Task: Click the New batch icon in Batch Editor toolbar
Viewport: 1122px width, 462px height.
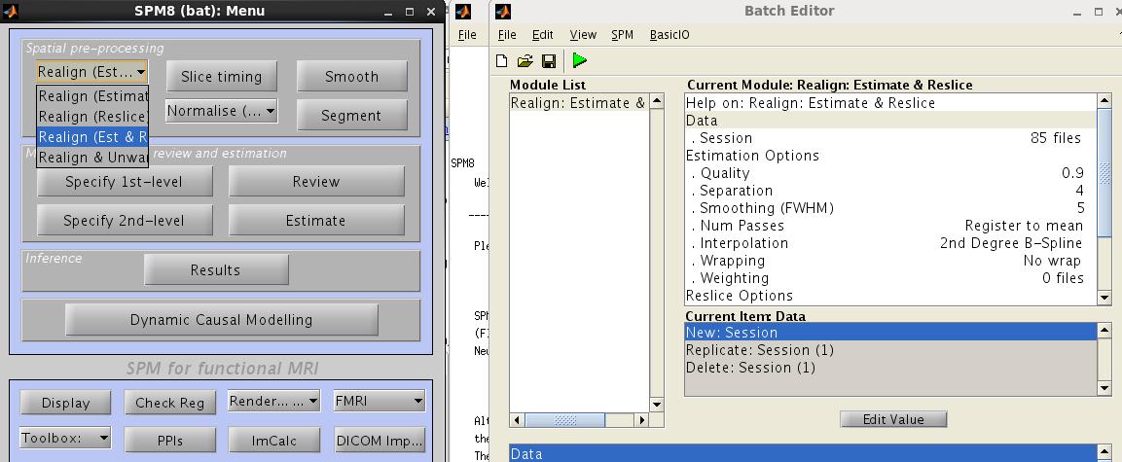Action: [502, 60]
